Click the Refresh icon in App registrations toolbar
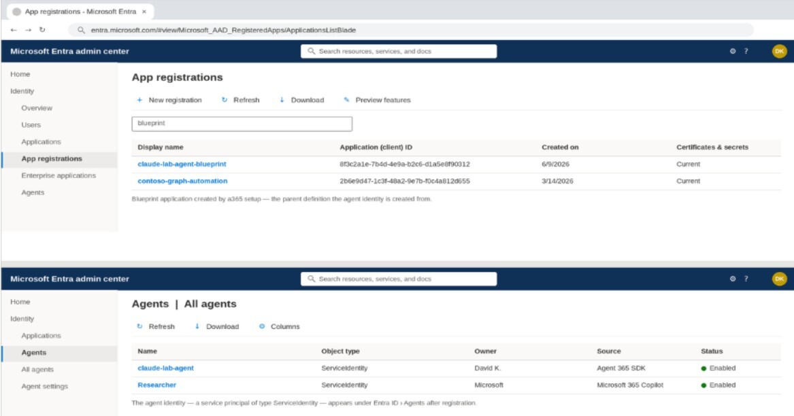794x416 pixels. (225, 100)
